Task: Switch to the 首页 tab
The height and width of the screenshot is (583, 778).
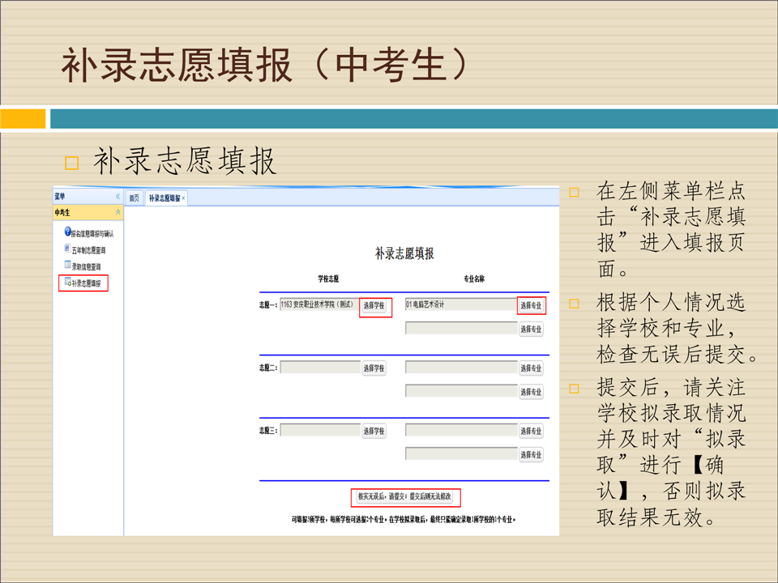Action: [135, 198]
